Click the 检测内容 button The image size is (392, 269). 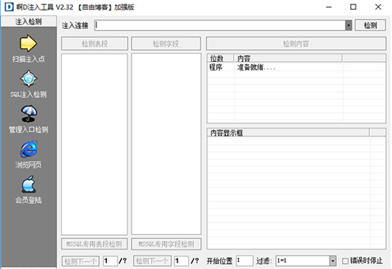point(296,44)
